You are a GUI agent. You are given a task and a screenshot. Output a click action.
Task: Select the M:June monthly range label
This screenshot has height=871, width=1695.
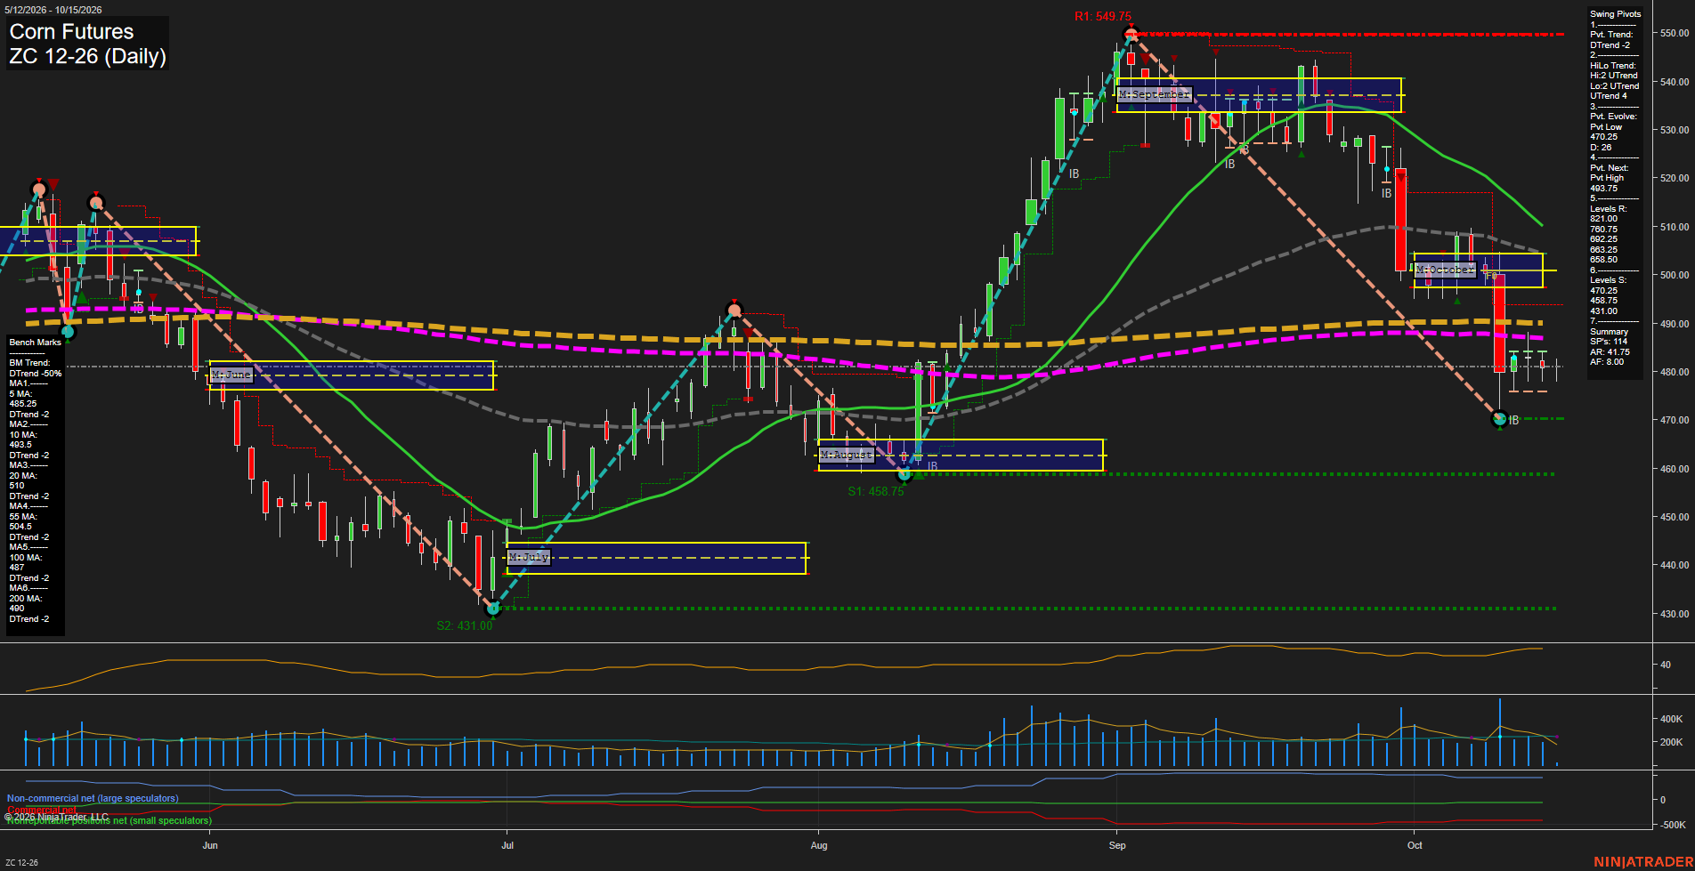click(x=232, y=375)
